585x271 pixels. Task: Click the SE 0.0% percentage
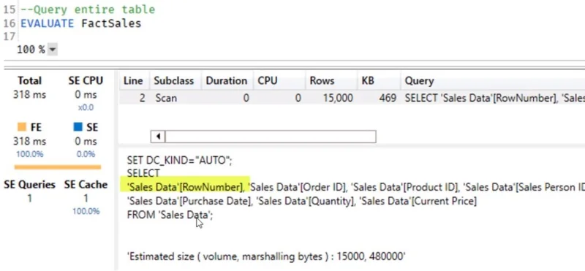pos(86,154)
